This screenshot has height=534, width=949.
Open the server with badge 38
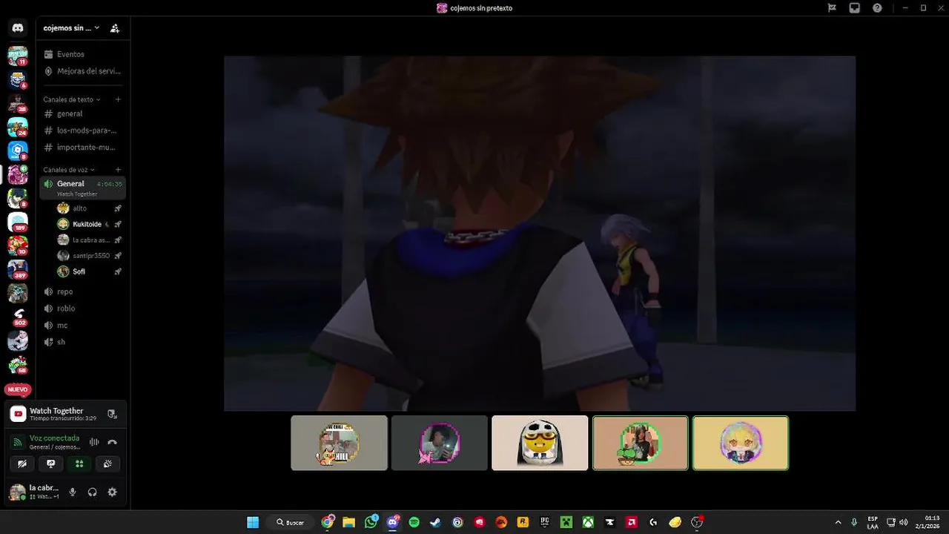tap(18, 103)
